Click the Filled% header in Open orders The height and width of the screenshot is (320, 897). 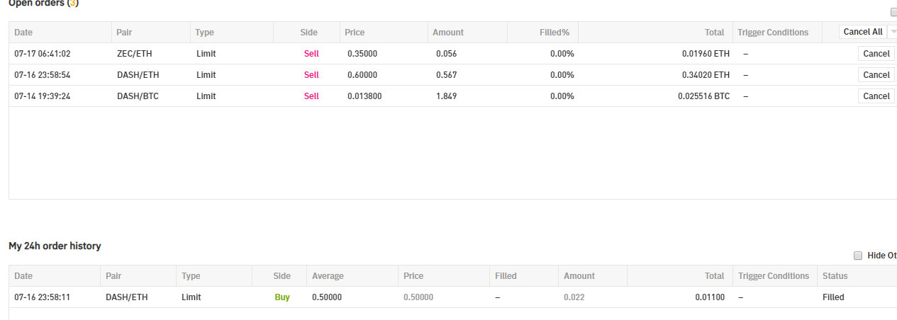[x=555, y=33]
